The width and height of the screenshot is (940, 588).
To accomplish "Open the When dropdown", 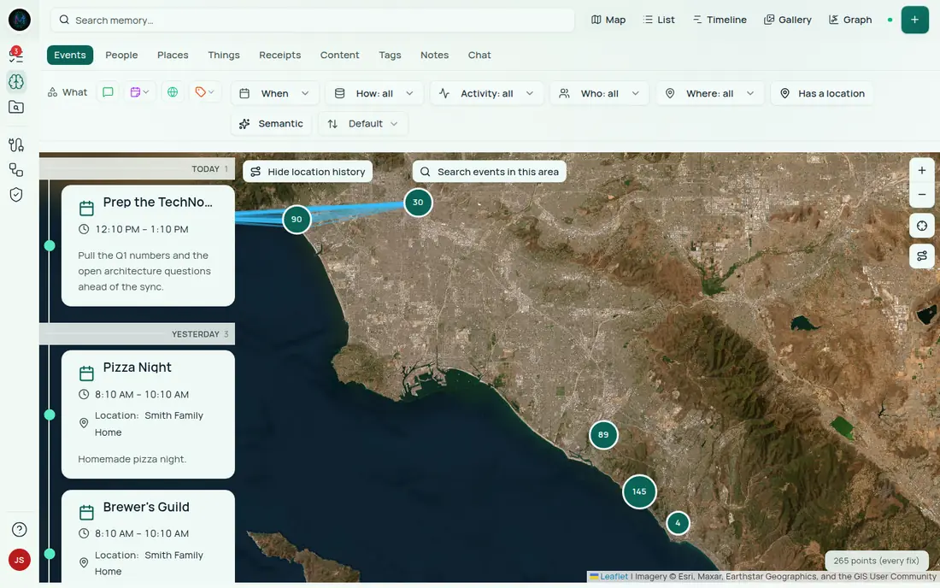I will point(275,93).
